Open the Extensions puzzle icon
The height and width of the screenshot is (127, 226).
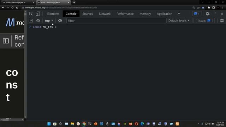click(x=209, y=8)
